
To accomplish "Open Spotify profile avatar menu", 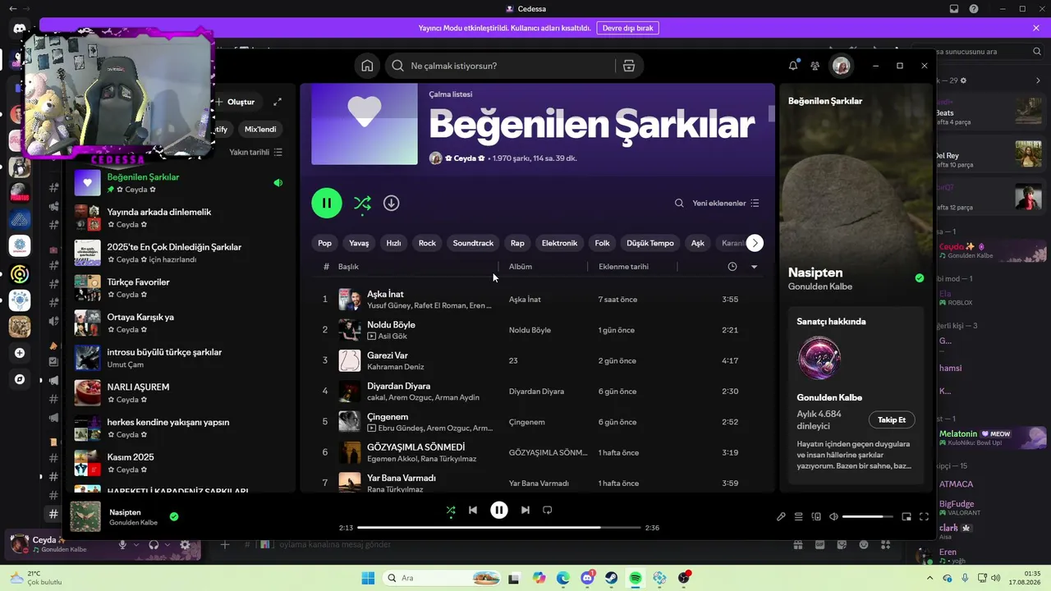I will click(x=841, y=66).
